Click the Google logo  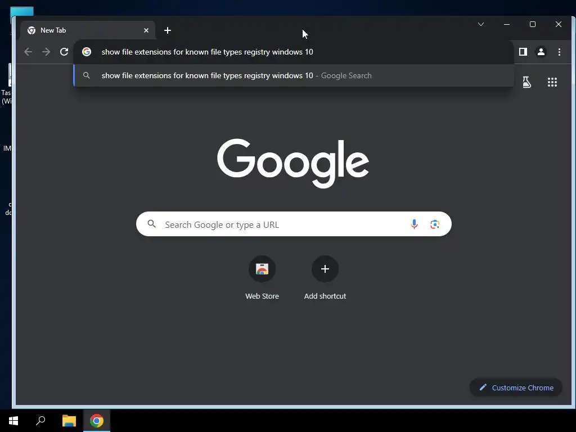(293, 163)
